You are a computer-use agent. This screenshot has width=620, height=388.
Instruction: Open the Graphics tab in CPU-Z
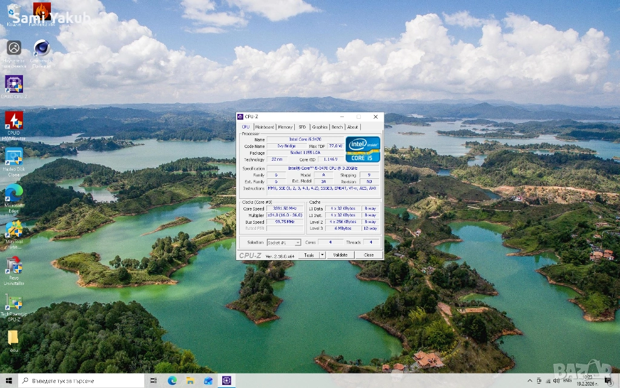320,127
